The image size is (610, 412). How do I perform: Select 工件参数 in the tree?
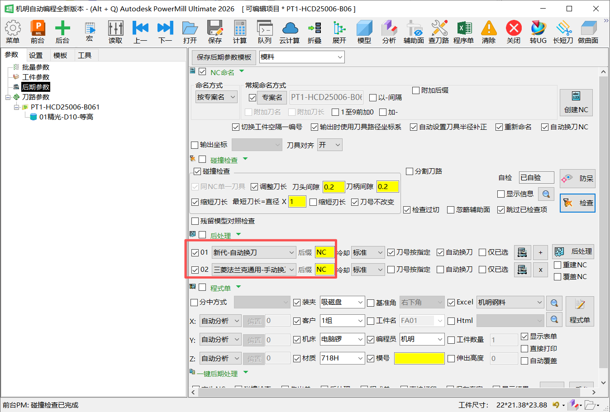pyautogui.click(x=36, y=77)
